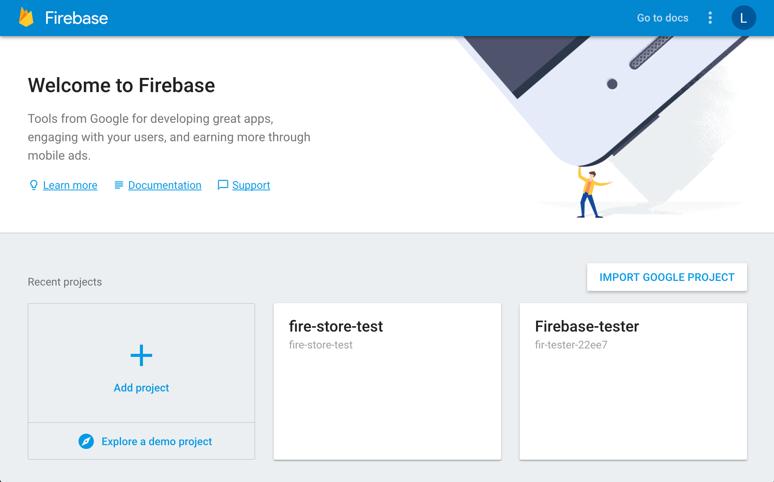The image size is (774, 482).
Task: Visit the Support link
Action: pyautogui.click(x=251, y=185)
